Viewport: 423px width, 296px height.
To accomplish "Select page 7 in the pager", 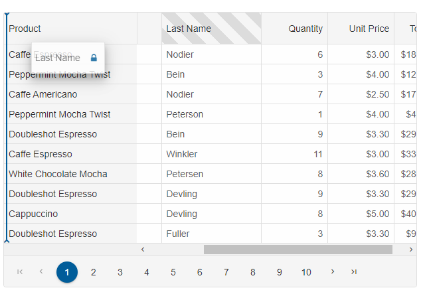I will click(226, 272).
